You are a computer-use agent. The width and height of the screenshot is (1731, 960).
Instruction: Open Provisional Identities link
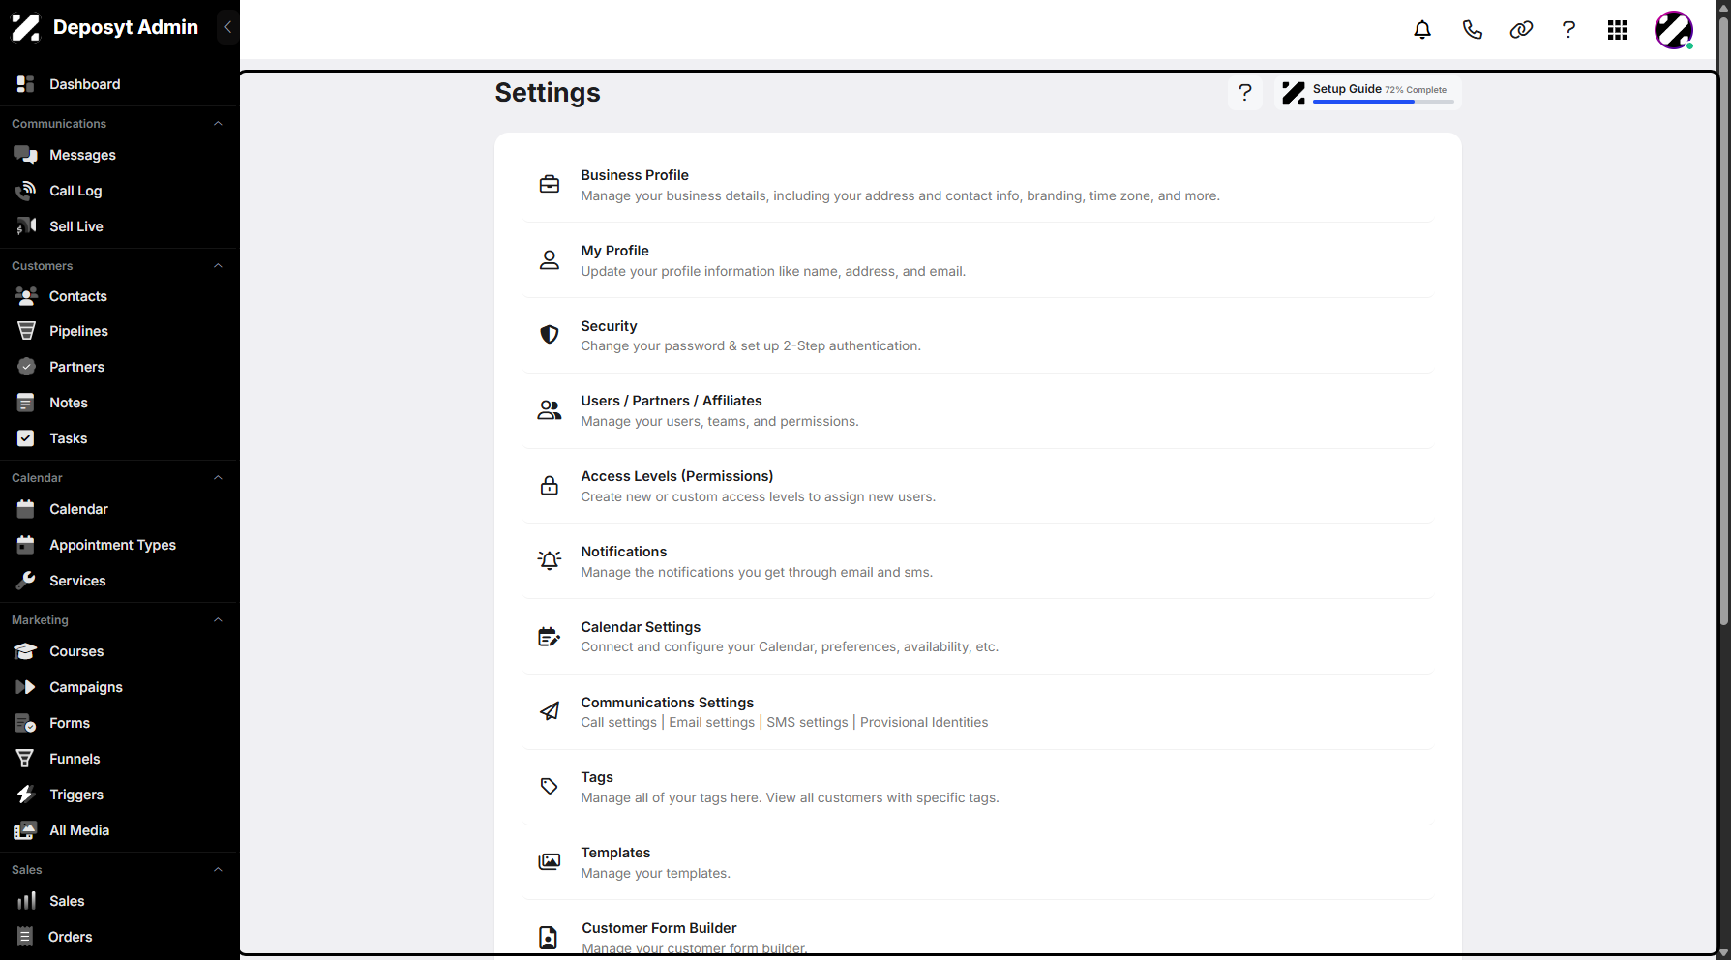click(x=924, y=723)
